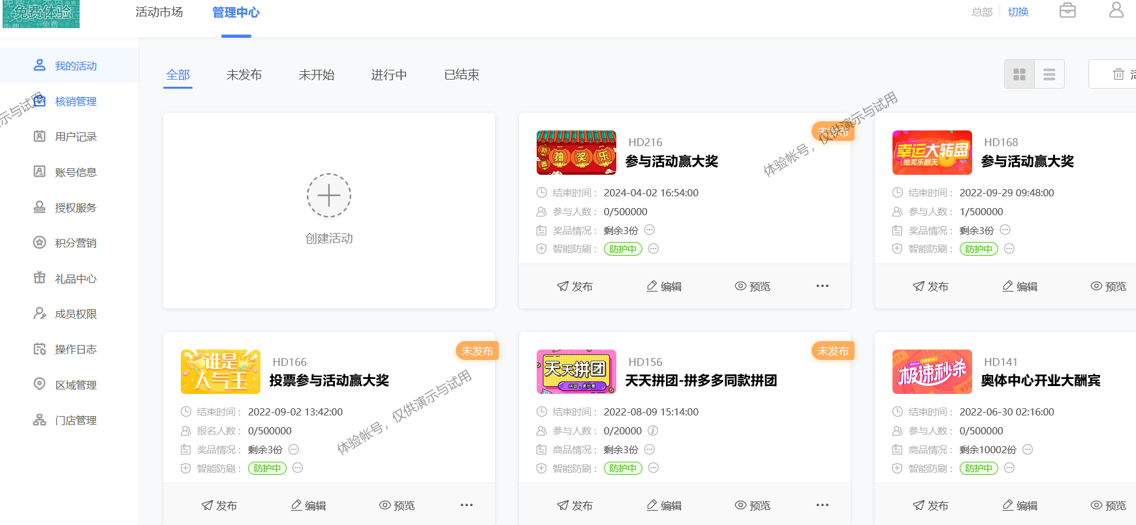Expand 商品情况 details icon for HD156
Viewport: 1136px width, 525px height.
coord(650,449)
